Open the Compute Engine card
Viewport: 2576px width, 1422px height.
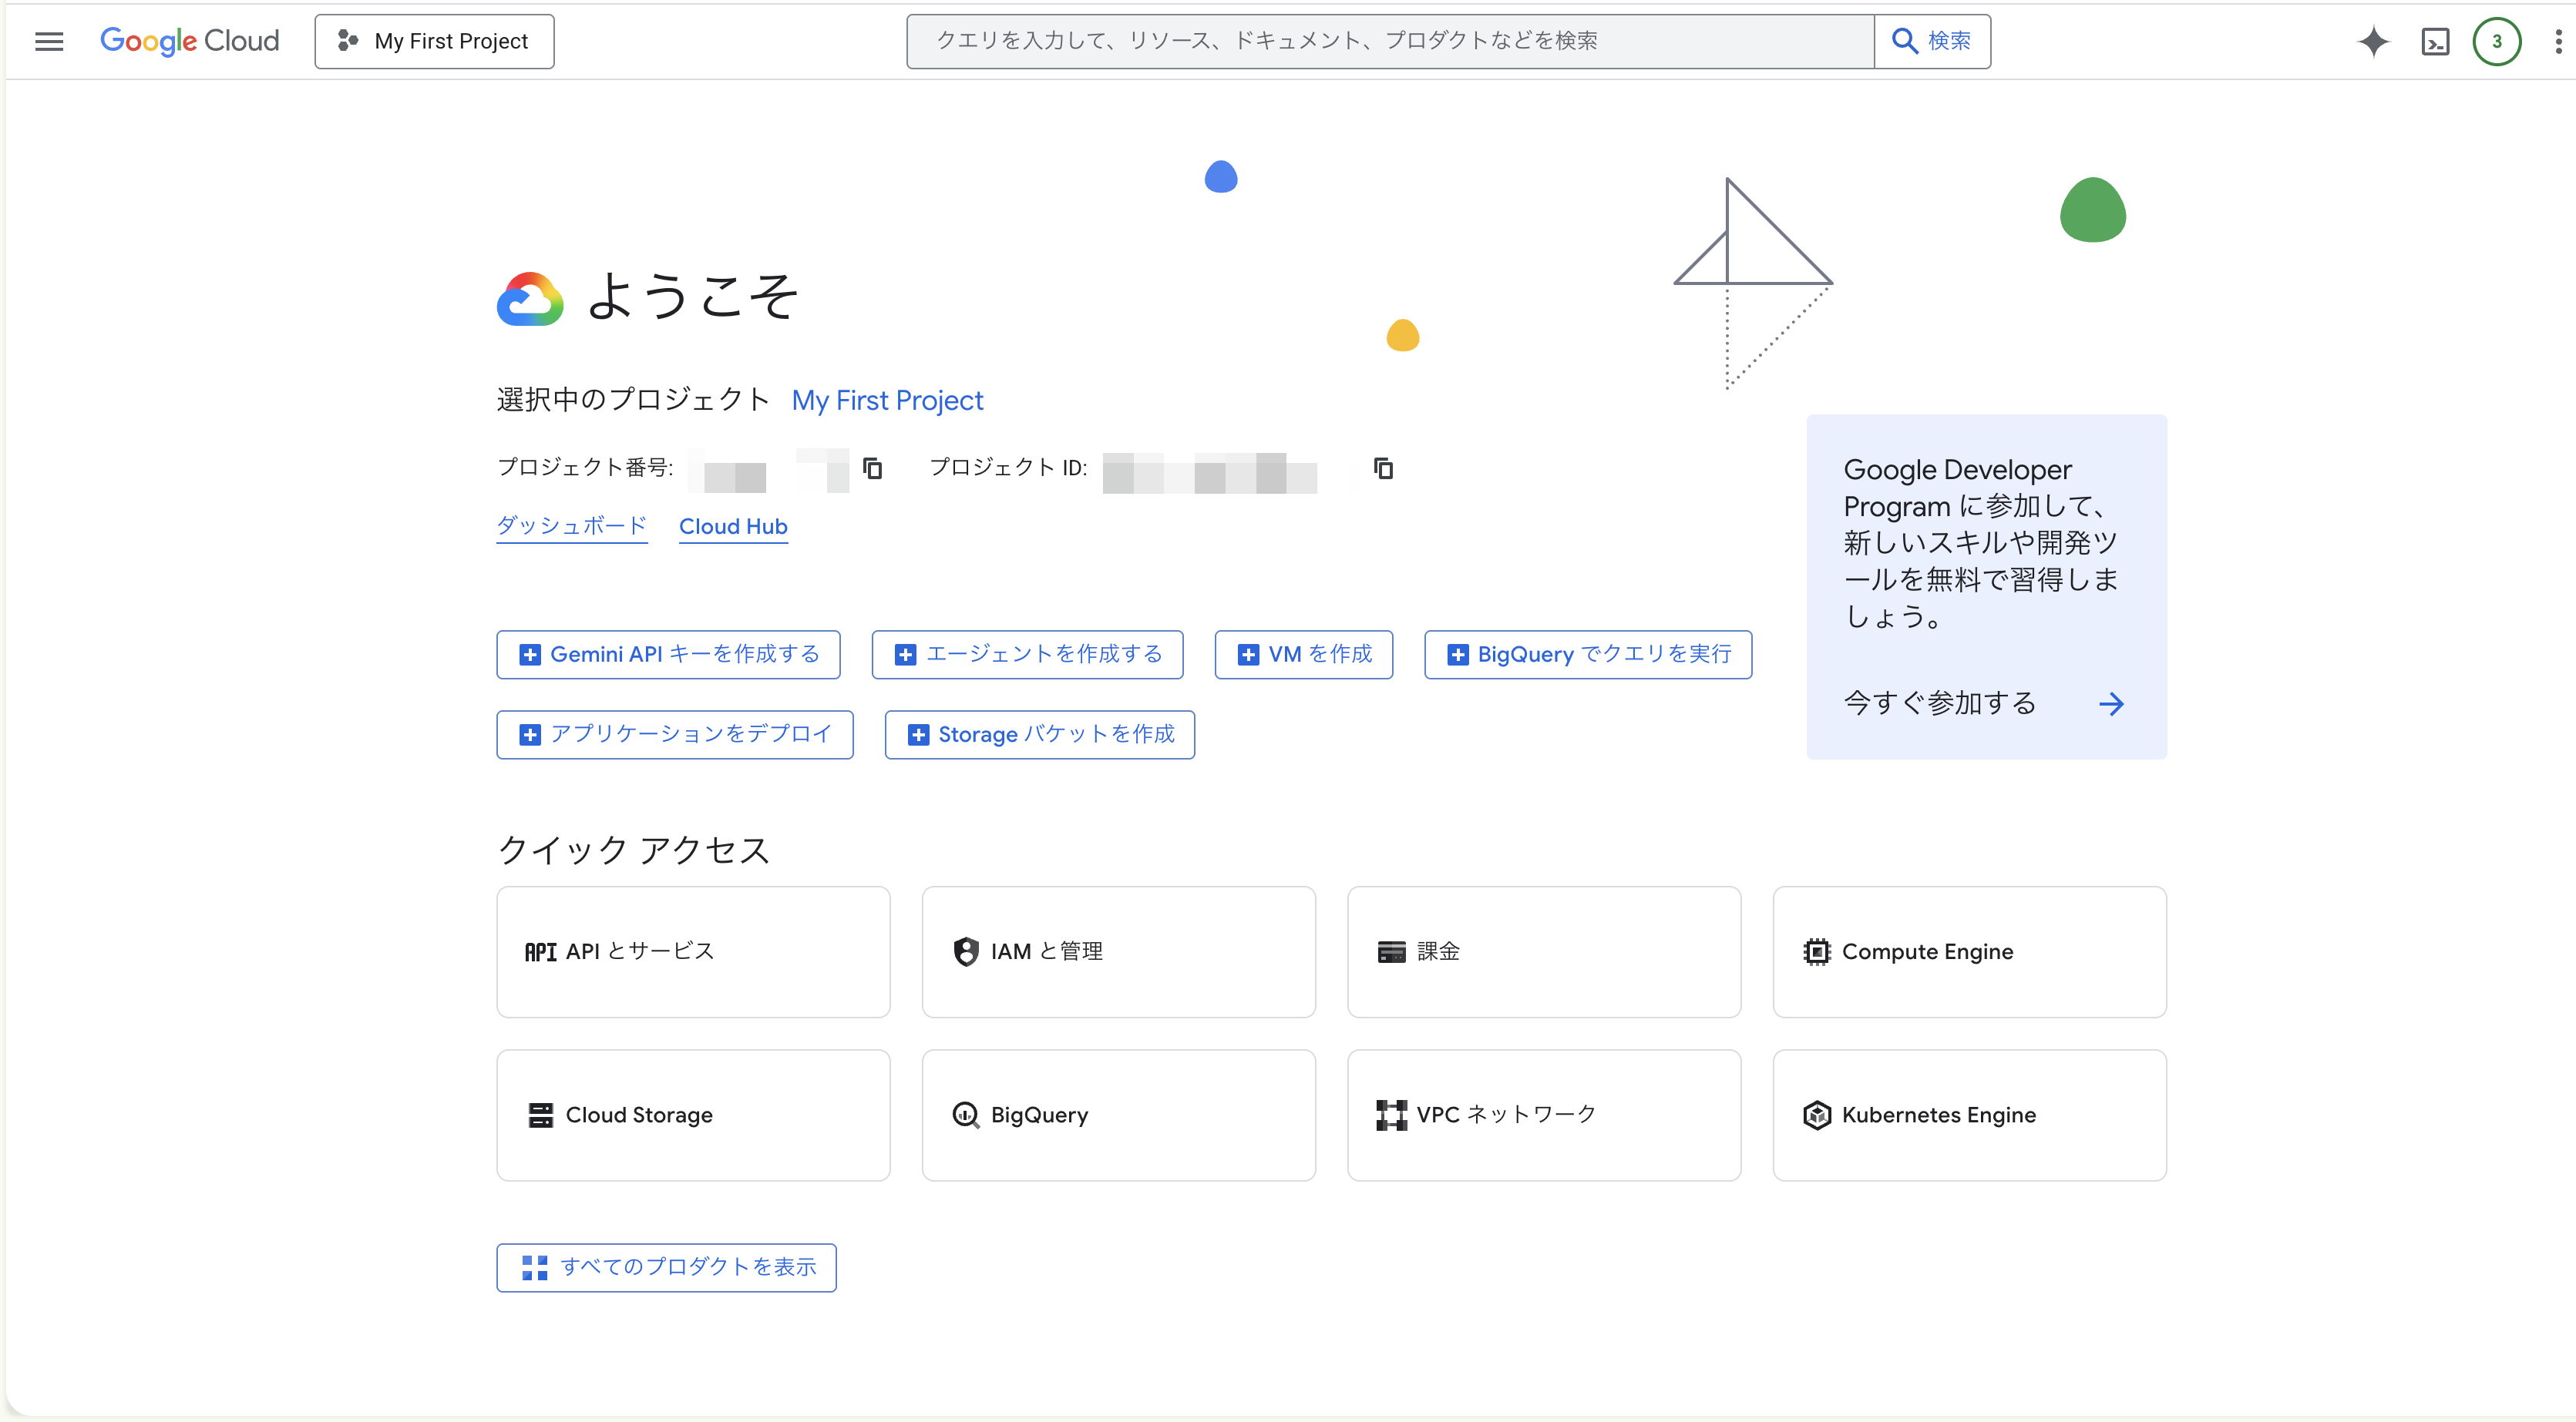(1969, 951)
